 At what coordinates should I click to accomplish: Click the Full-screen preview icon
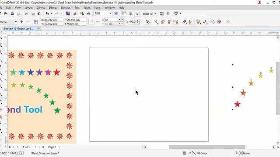pos(116,14)
